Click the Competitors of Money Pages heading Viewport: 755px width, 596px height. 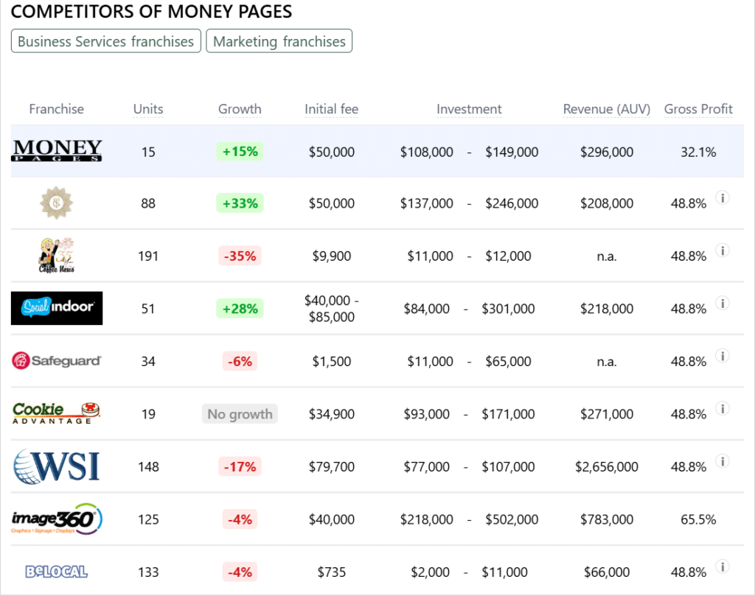[x=151, y=12]
